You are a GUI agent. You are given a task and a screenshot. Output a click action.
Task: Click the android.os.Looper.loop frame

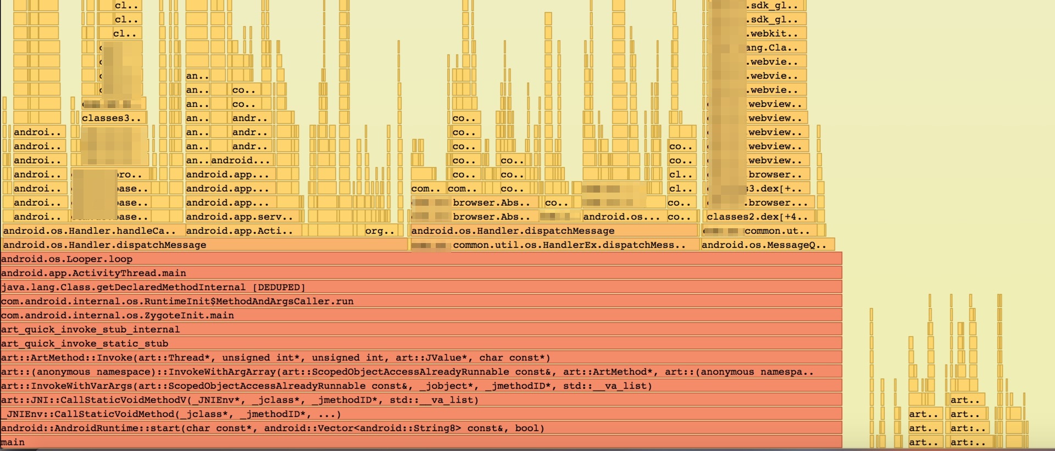pyautogui.click(x=421, y=259)
